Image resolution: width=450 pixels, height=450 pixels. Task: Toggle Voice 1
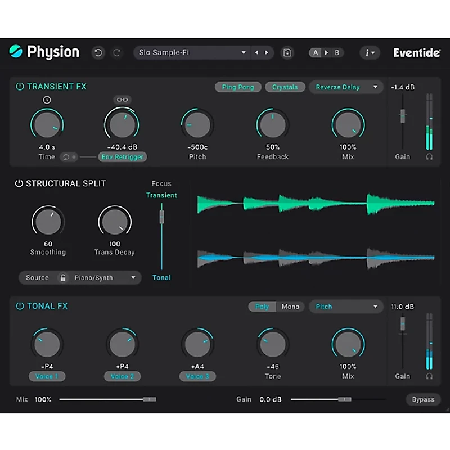tap(47, 376)
